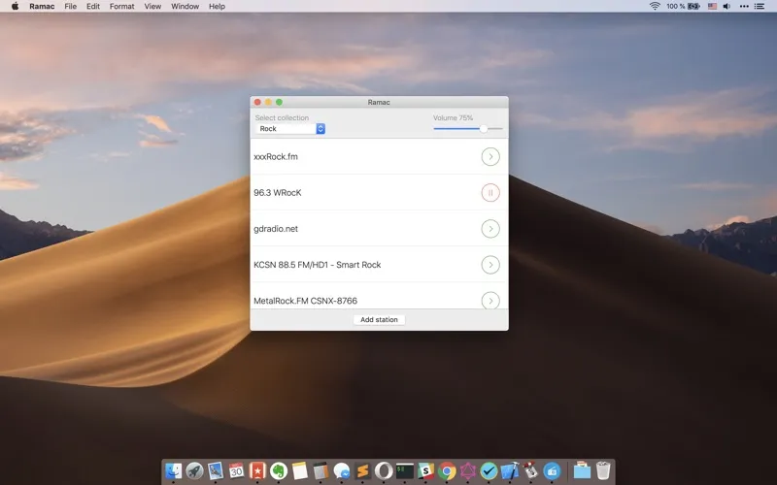Open Sublime Text in the dock
Screen dimensions: 777x485
(362, 470)
